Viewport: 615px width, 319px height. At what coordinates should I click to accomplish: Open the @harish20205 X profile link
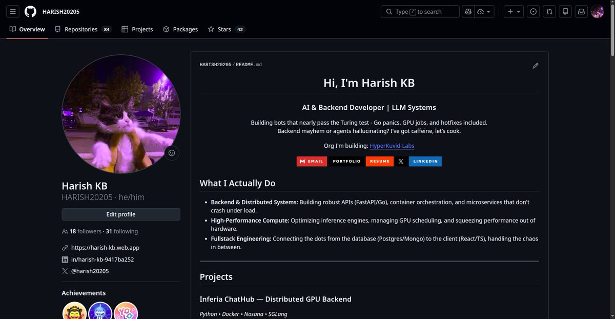tap(90, 271)
